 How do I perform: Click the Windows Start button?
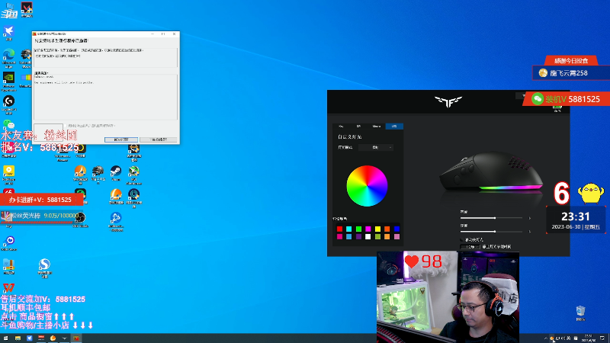click(5, 338)
